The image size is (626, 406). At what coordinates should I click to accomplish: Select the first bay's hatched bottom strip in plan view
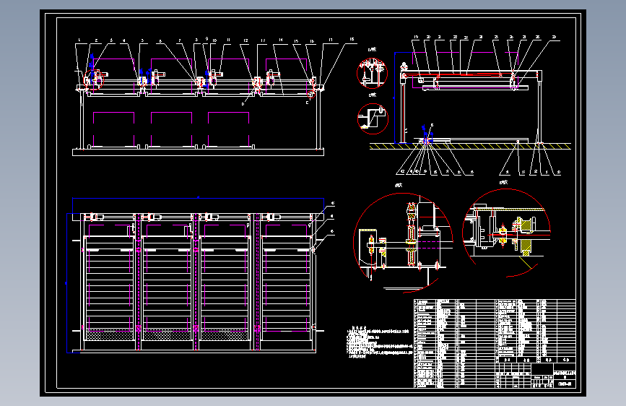pos(110,335)
